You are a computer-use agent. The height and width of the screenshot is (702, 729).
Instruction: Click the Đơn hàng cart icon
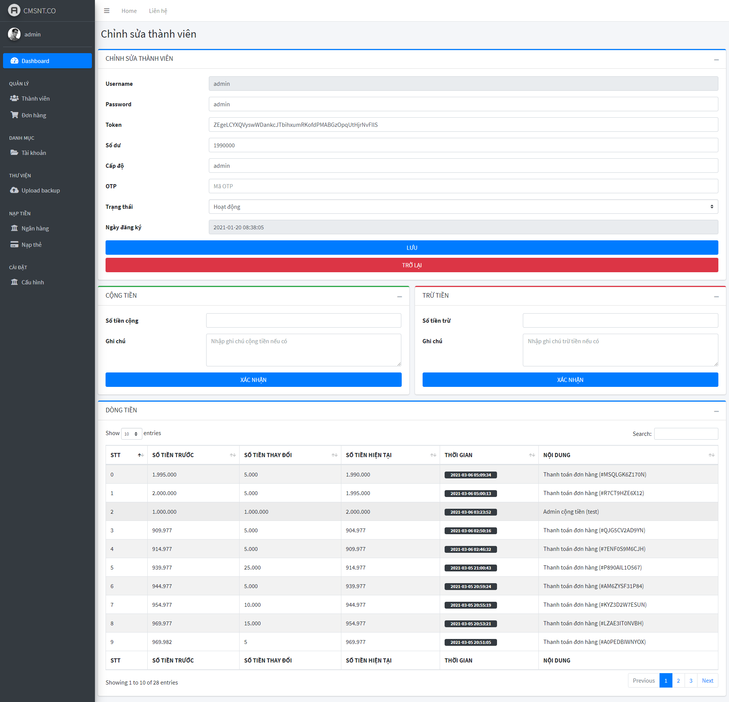pyautogui.click(x=14, y=115)
